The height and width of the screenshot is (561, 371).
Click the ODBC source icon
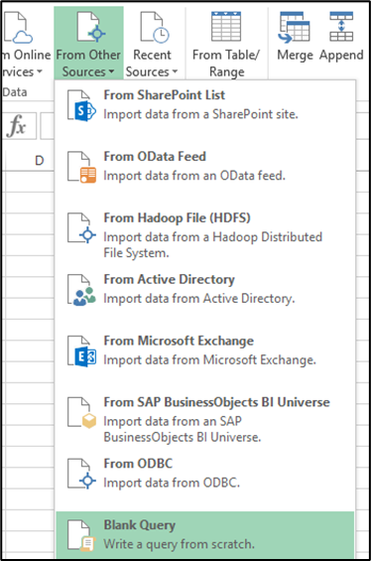pos(82,474)
